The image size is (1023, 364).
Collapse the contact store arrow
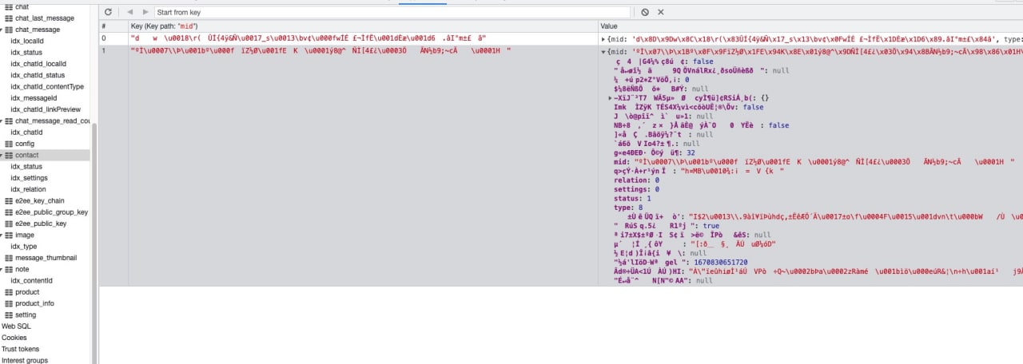pyautogui.click(x=2, y=155)
